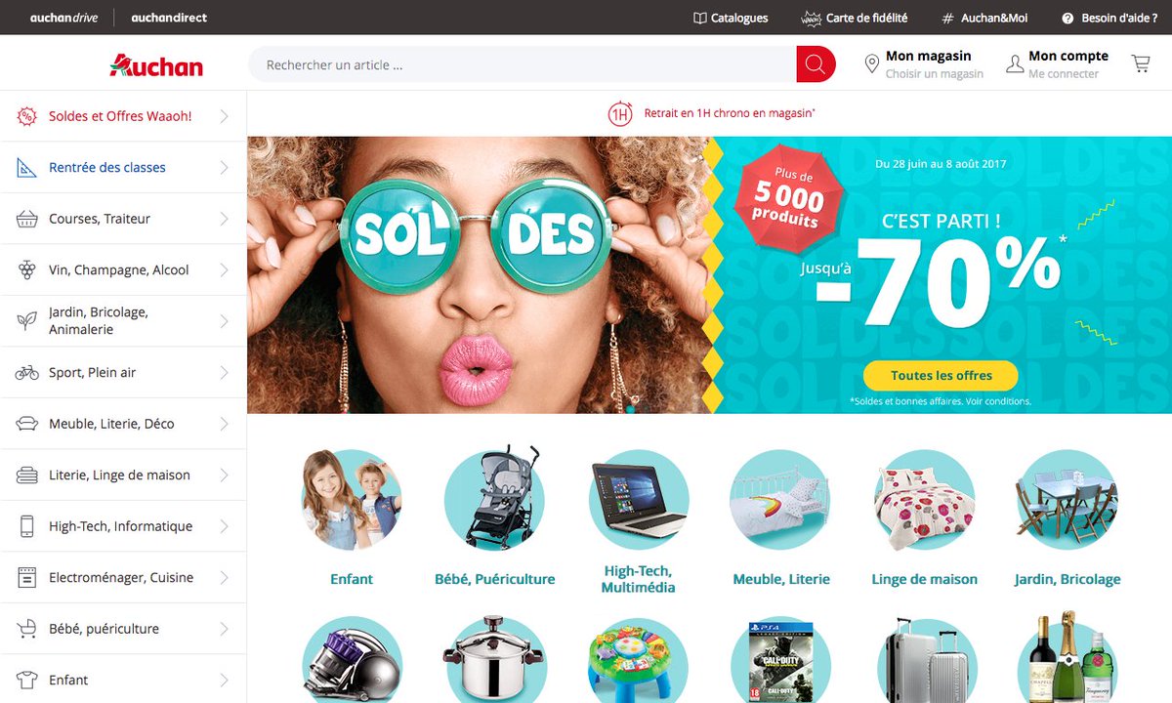
Task: Click the Sport, Plein air bicycle icon
Action: click(x=27, y=373)
